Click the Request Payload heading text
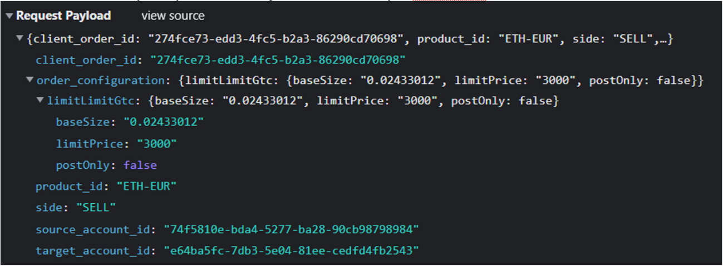This screenshot has height=266, width=723. coord(63,16)
